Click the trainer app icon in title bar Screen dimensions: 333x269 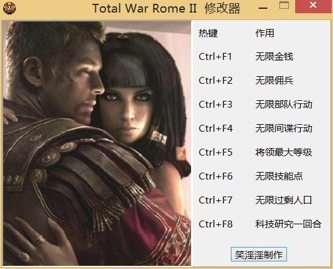pos(9,8)
